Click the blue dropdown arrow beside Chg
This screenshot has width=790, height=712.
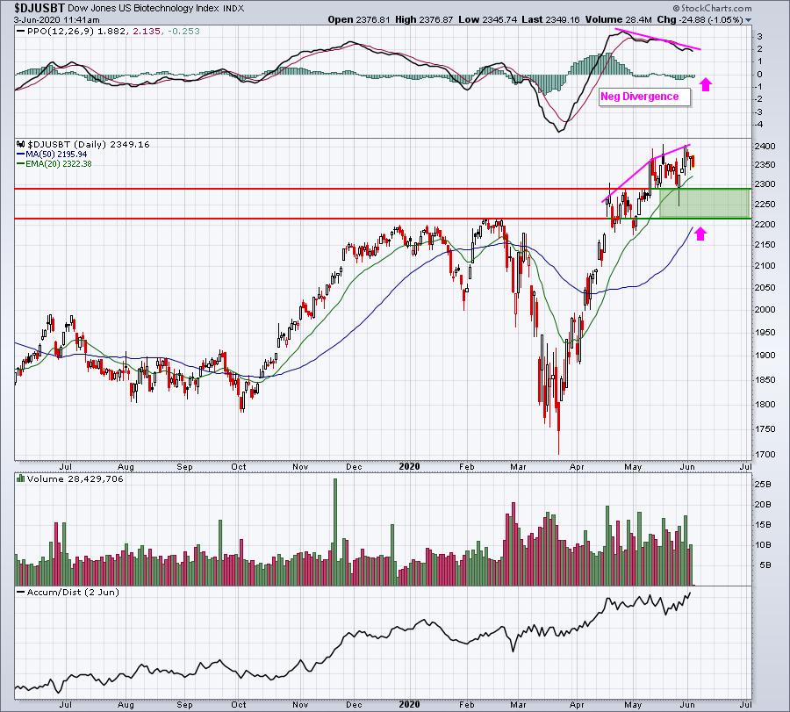pos(748,20)
